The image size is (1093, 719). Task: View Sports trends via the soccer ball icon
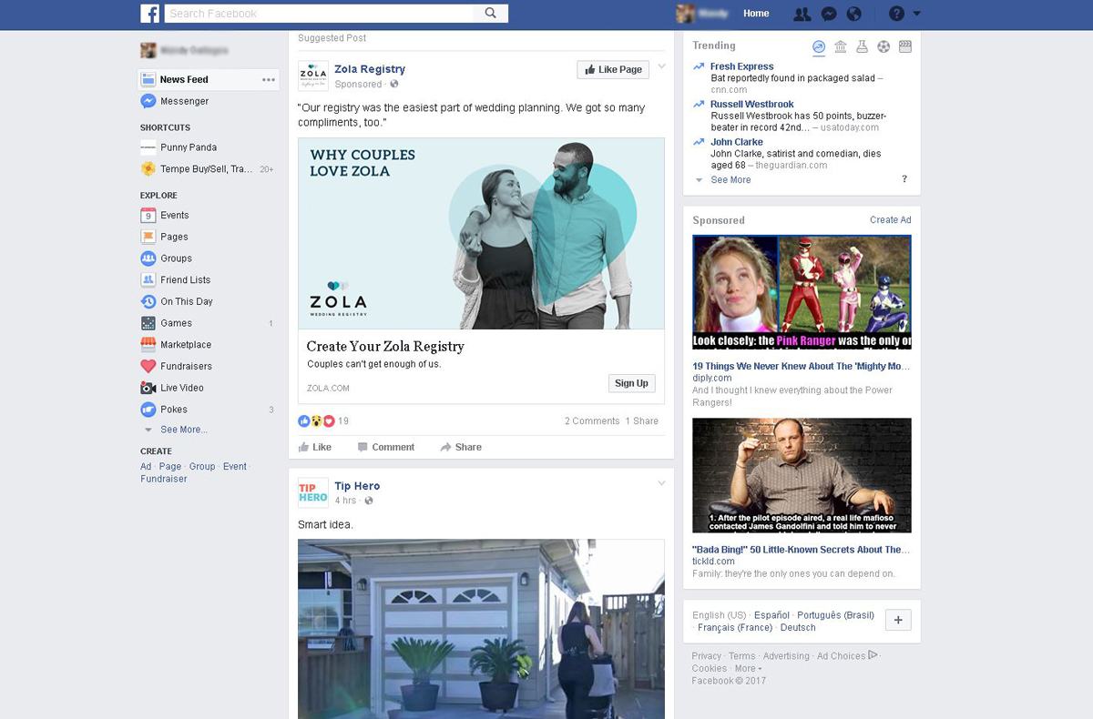pyautogui.click(x=884, y=46)
